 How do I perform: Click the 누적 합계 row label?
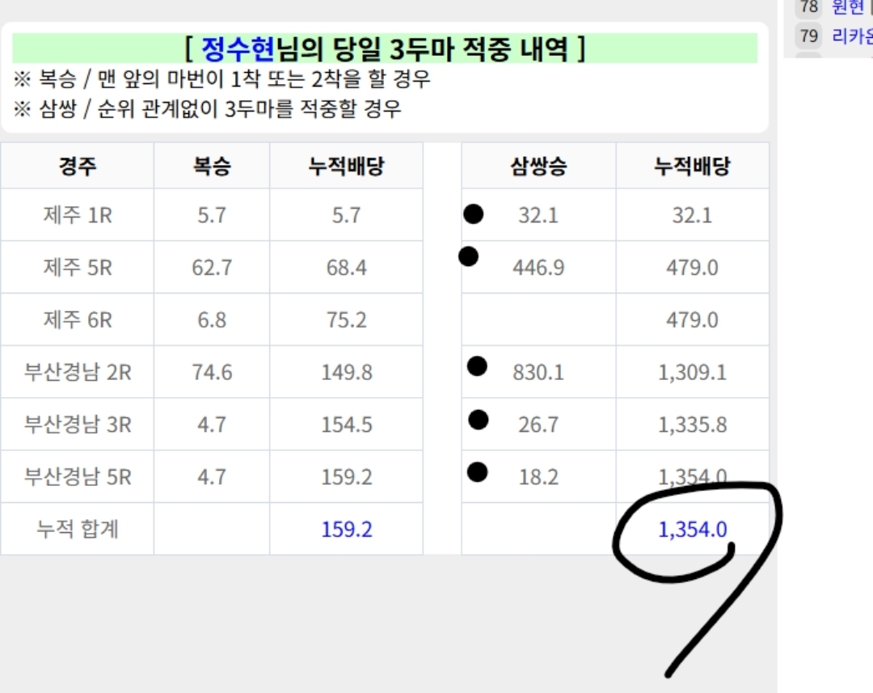[78, 530]
